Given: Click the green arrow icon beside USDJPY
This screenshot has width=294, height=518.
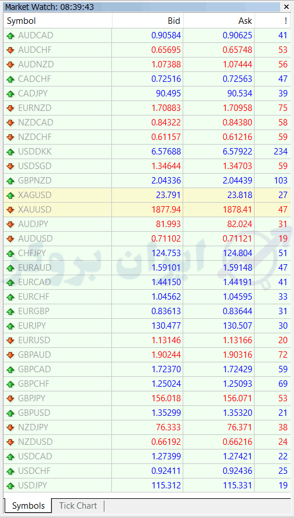Looking at the screenshot, I should [10, 485].
